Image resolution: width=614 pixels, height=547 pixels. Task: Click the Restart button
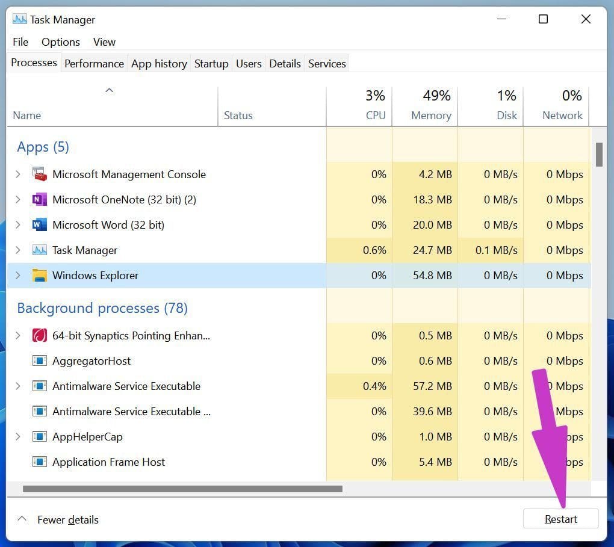(560, 518)
